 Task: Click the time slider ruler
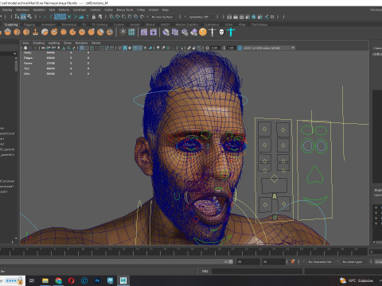183,252
